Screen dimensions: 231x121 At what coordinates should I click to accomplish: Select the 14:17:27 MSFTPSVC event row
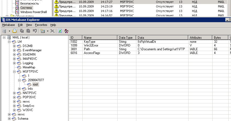point(140,2)
